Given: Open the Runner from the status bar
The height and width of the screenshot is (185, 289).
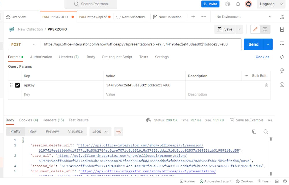Looking at the screenshot, I should tap(187, 181).
